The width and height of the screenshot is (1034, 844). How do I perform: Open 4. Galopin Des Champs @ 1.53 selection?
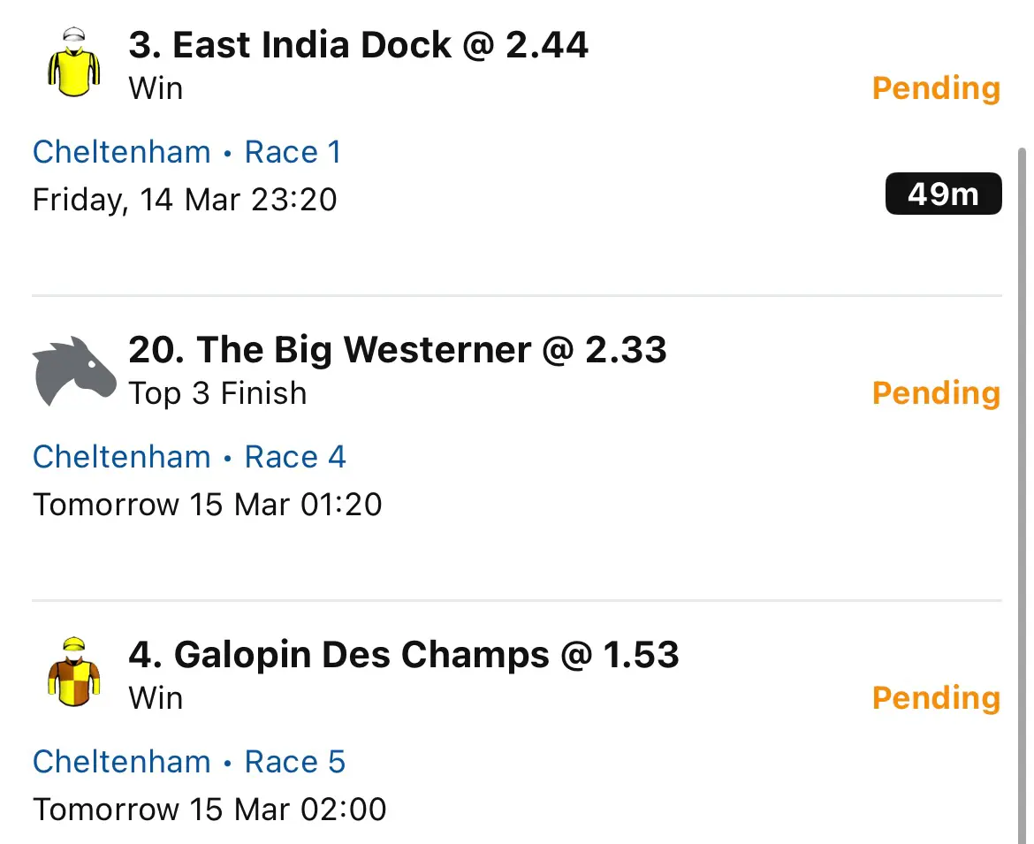[x=404, y=654]
